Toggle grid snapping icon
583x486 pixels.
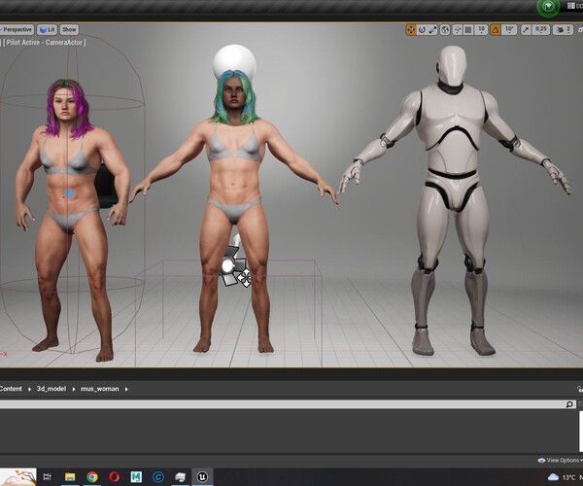tap(468, 30)
